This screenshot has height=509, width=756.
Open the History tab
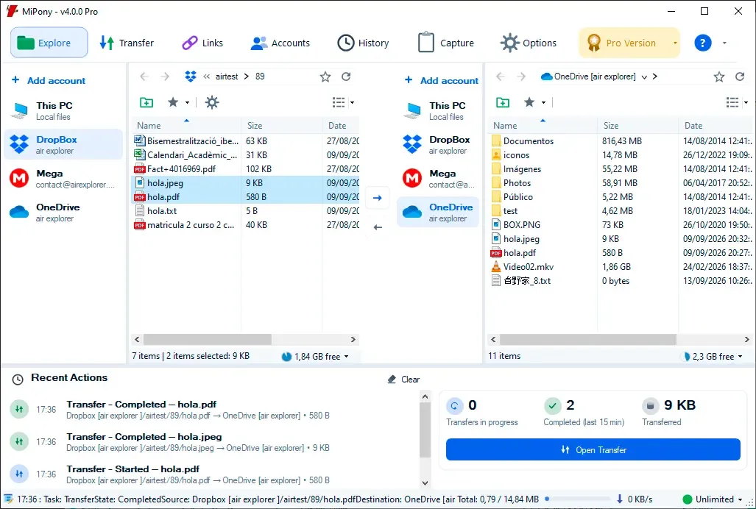(x=363, y=43)
